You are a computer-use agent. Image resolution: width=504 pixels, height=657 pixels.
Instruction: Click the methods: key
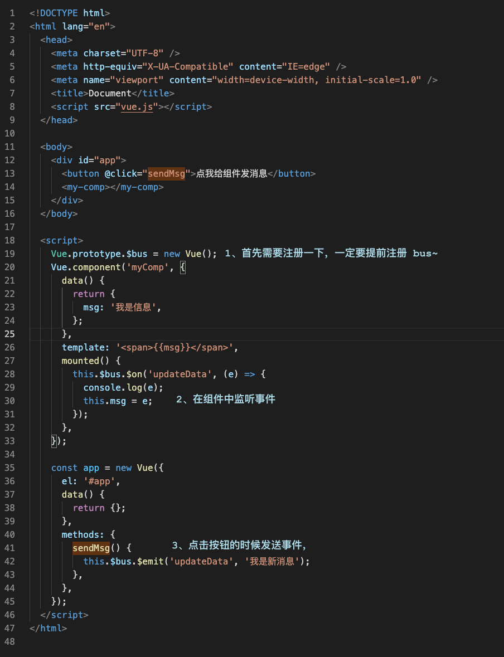(83, 535)
